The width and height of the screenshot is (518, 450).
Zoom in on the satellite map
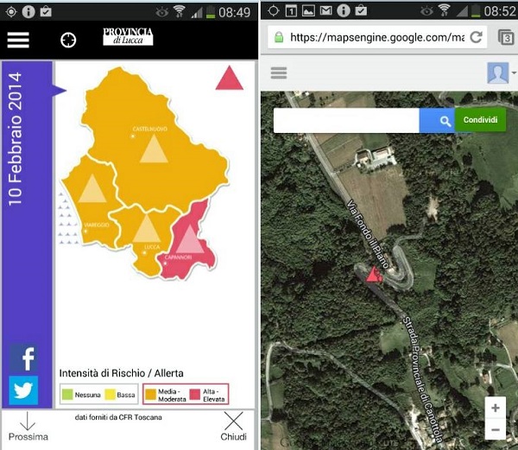pos(495,409)
